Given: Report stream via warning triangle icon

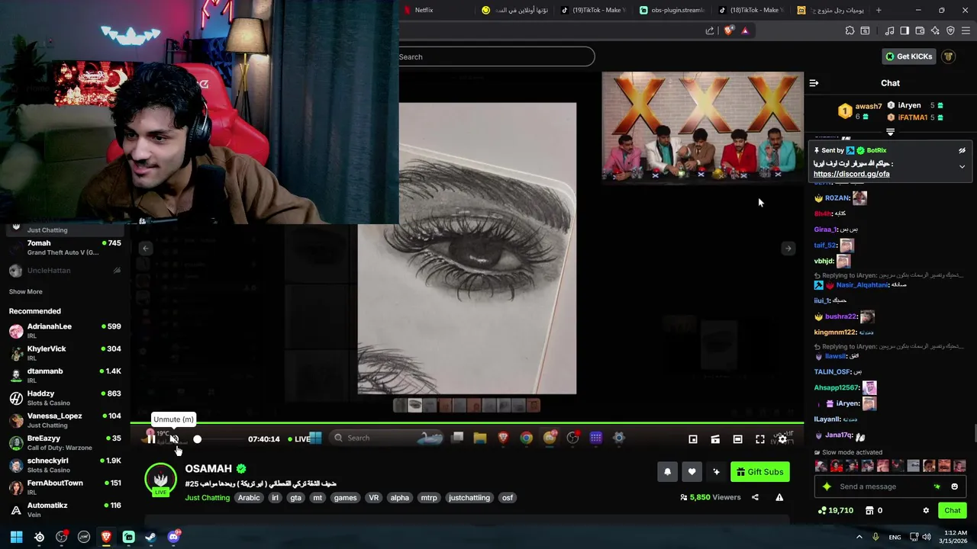Looking at the screenshot, I should point(779,497).
